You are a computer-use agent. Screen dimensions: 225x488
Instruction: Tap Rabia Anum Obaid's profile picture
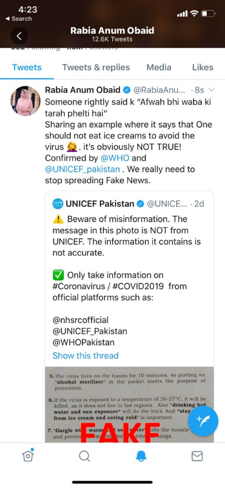(25, 101)
